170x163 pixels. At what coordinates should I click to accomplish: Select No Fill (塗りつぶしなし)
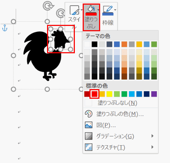click(120, 103)
